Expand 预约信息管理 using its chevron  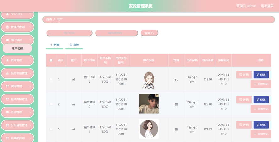30,73
